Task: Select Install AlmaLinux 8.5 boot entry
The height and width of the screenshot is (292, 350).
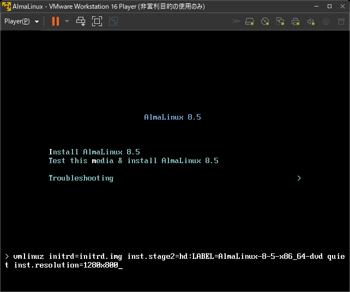Action: 94,152
